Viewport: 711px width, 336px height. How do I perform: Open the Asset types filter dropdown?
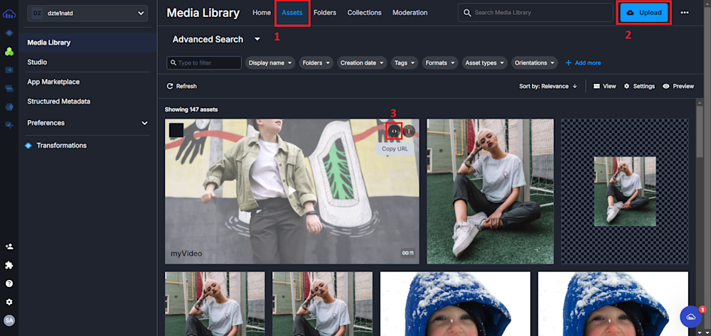pyautogui.click(x=485, y=63)
